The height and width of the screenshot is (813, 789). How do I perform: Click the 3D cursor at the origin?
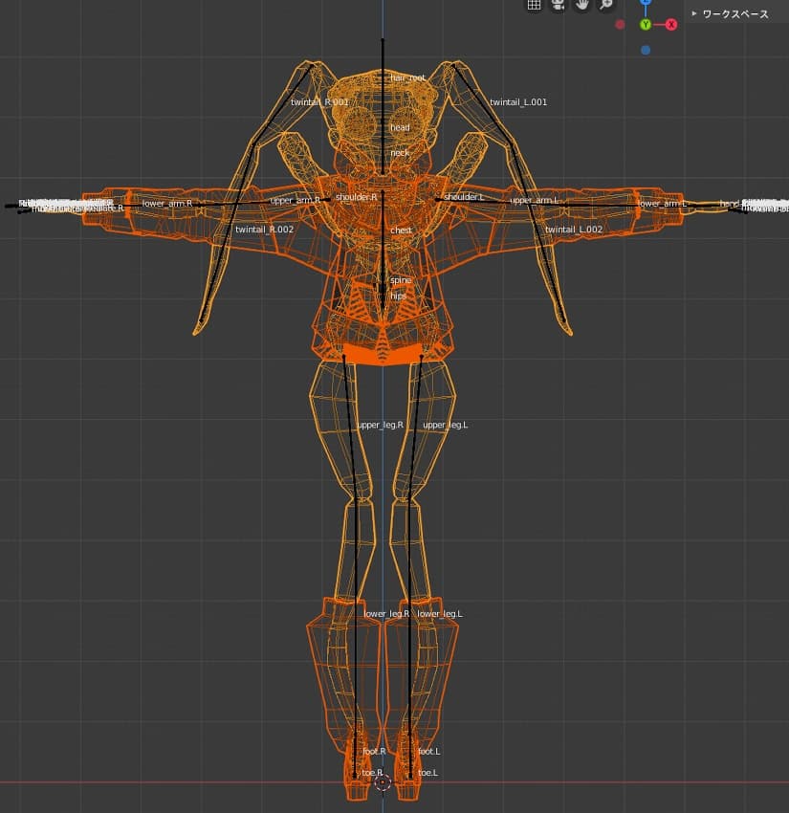coord(383,782)
